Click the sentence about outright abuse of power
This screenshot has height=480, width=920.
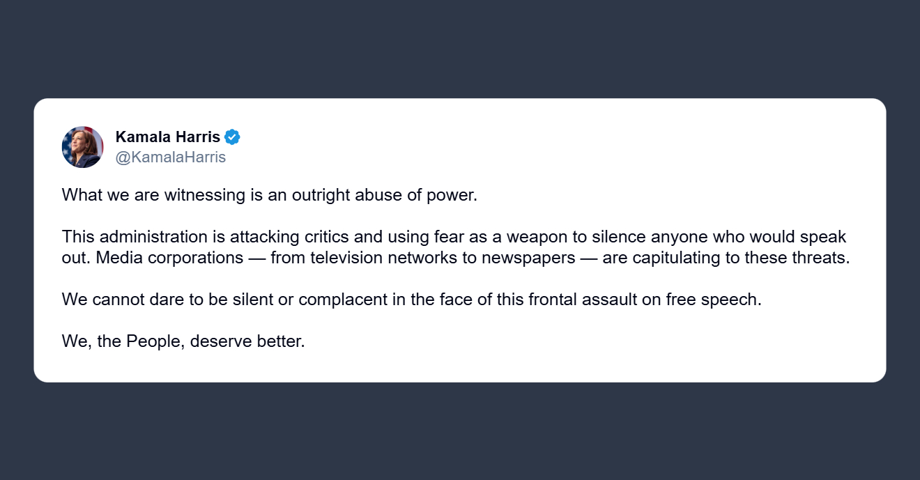270,195
